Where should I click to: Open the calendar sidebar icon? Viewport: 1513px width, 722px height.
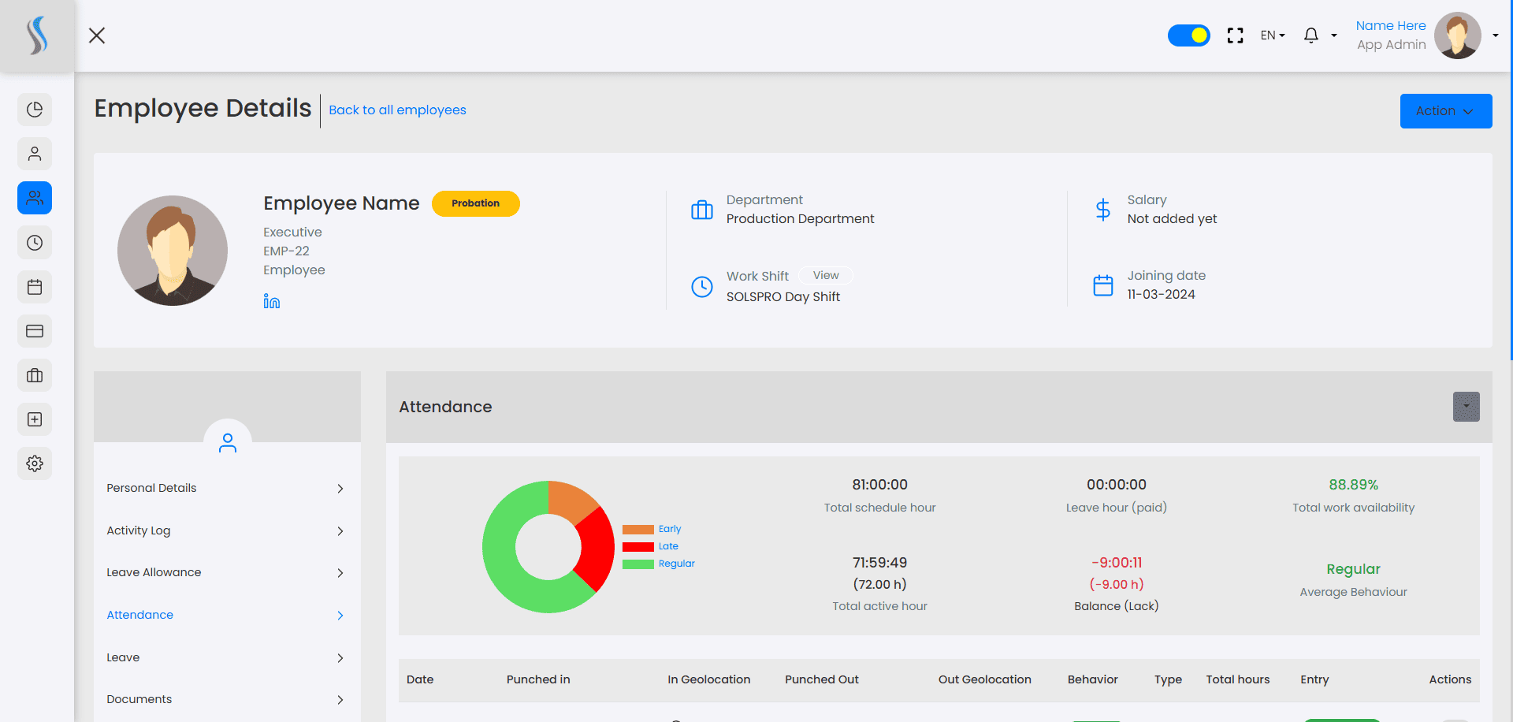(x=35, y=287)
